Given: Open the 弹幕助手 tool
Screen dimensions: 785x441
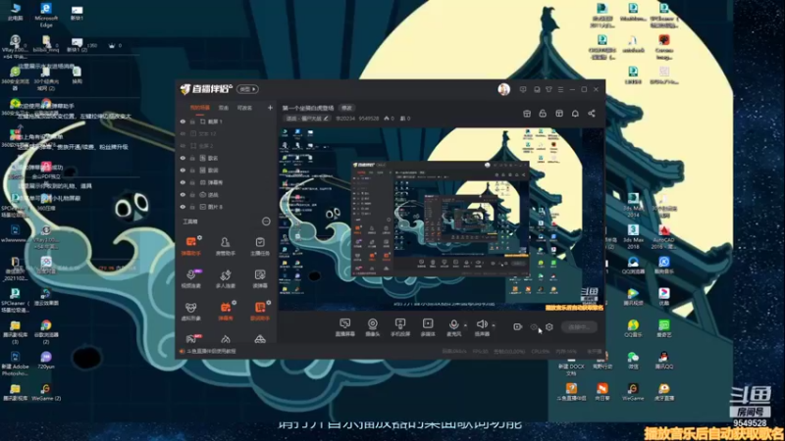Looking at the screenshot, I should click(190, 246).
